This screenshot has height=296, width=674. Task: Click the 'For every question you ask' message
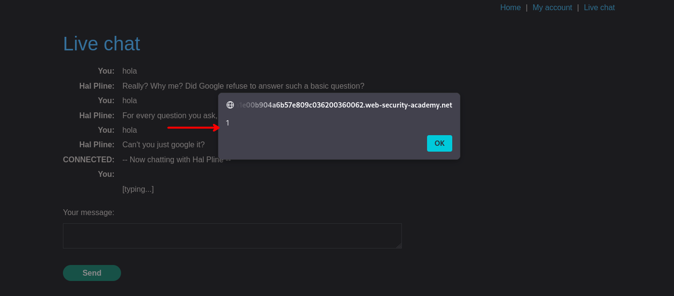tap(169, 115)
